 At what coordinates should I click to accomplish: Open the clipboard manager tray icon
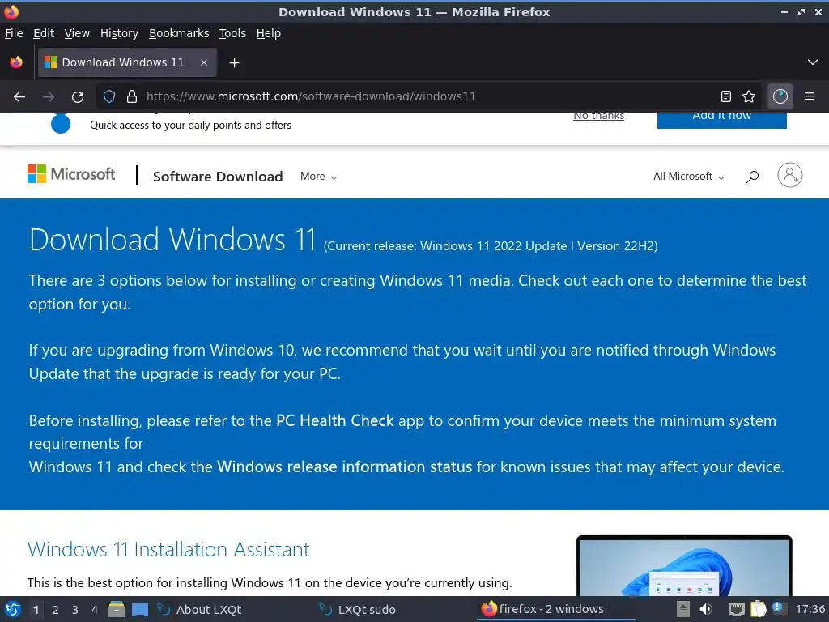click(x=758, y=609)
